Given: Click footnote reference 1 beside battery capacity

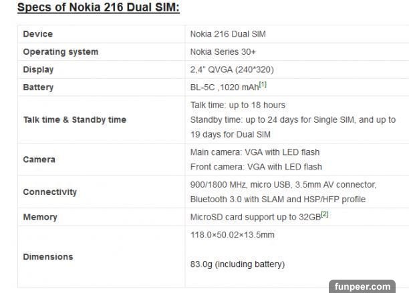Looking at the screenshot, I should point(263,85).
